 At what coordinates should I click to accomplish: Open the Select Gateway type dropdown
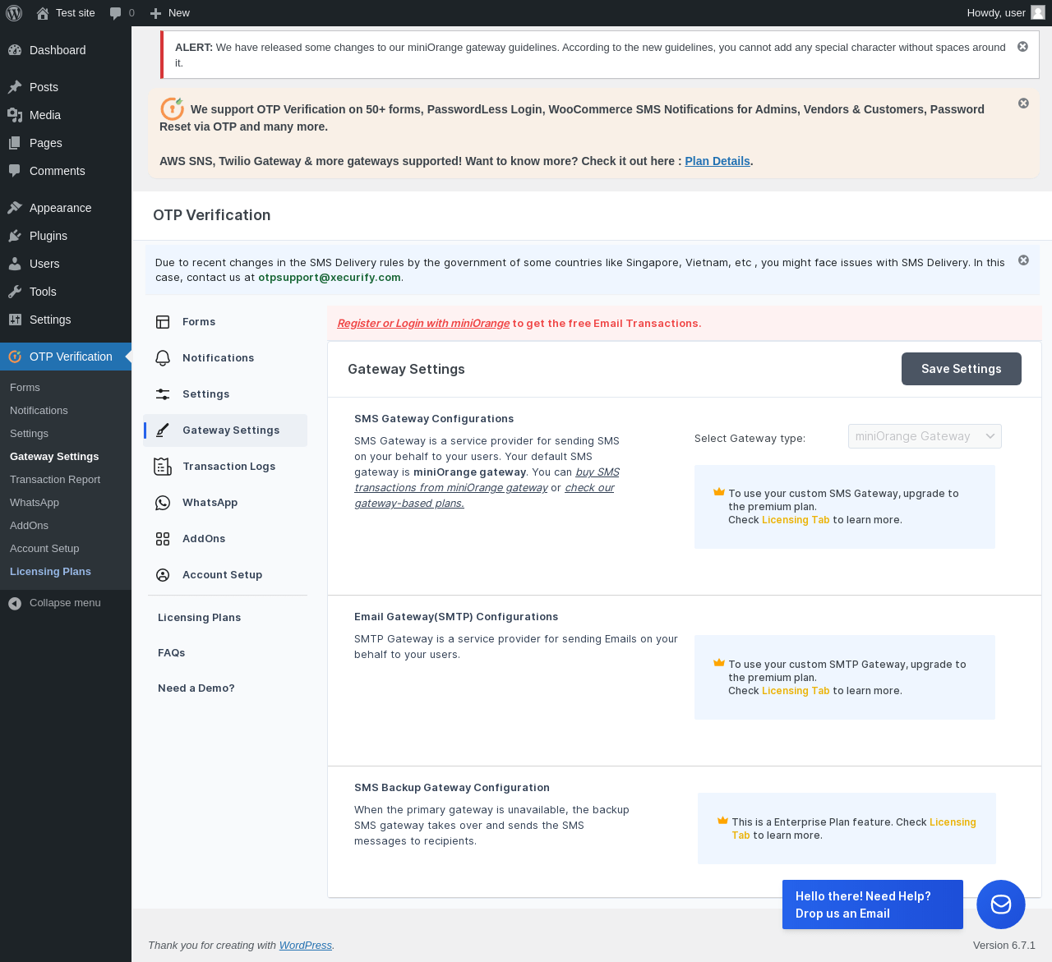tap(925, 436)
